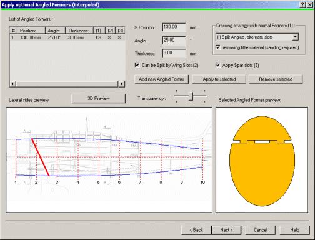This screenshot has width=315, height=240.
Task: Click the X Position input field
Action: (174, 27)
